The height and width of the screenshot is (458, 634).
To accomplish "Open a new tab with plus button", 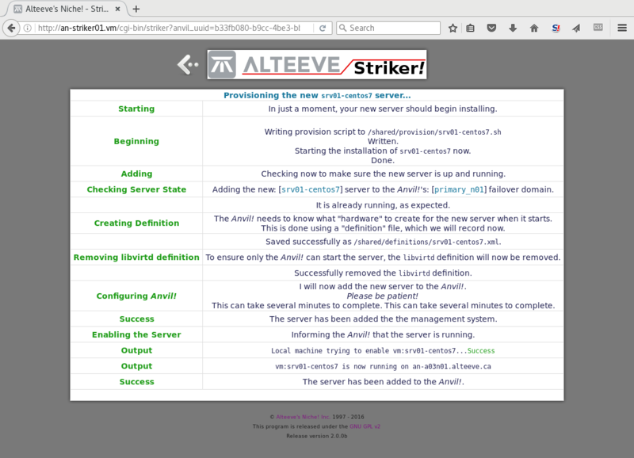I will (x=136, y=9).
